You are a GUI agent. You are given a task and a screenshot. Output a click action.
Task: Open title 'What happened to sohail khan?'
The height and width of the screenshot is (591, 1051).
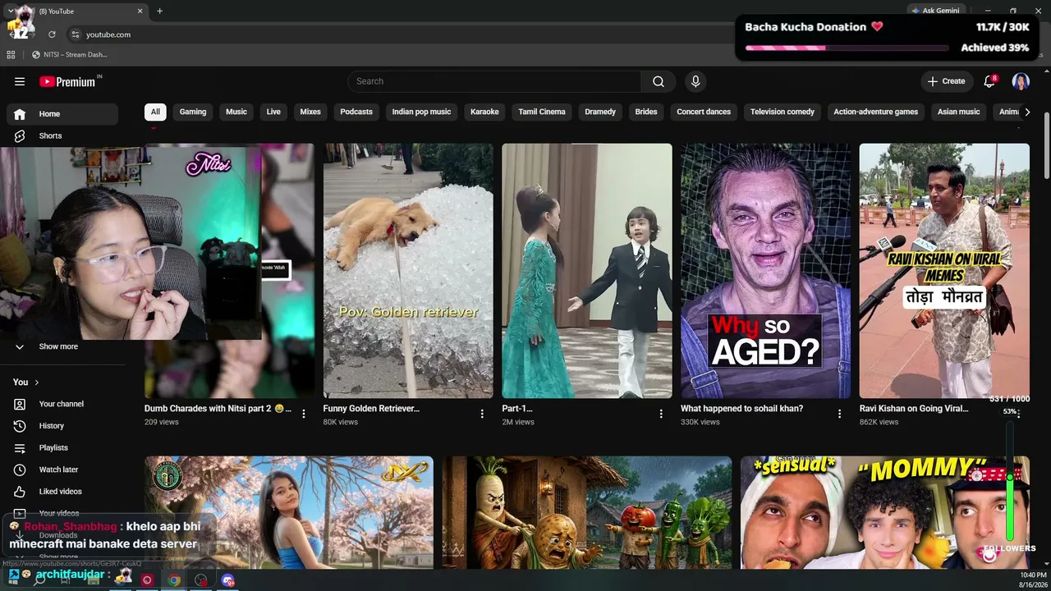pos(742,408)
